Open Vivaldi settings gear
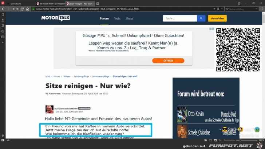Screen dimensions: 265x149 (x=3, y=136)
